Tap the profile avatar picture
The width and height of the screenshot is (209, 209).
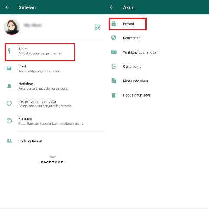(12, 27)
